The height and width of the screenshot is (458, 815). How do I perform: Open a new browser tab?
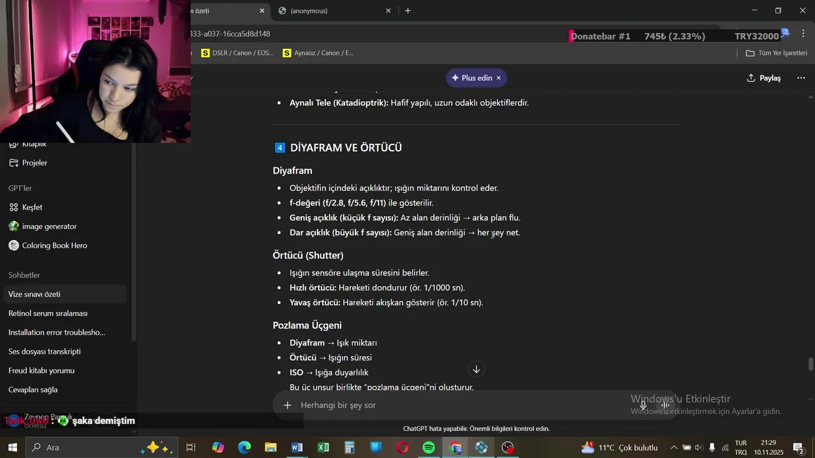[x=407, y=11]
